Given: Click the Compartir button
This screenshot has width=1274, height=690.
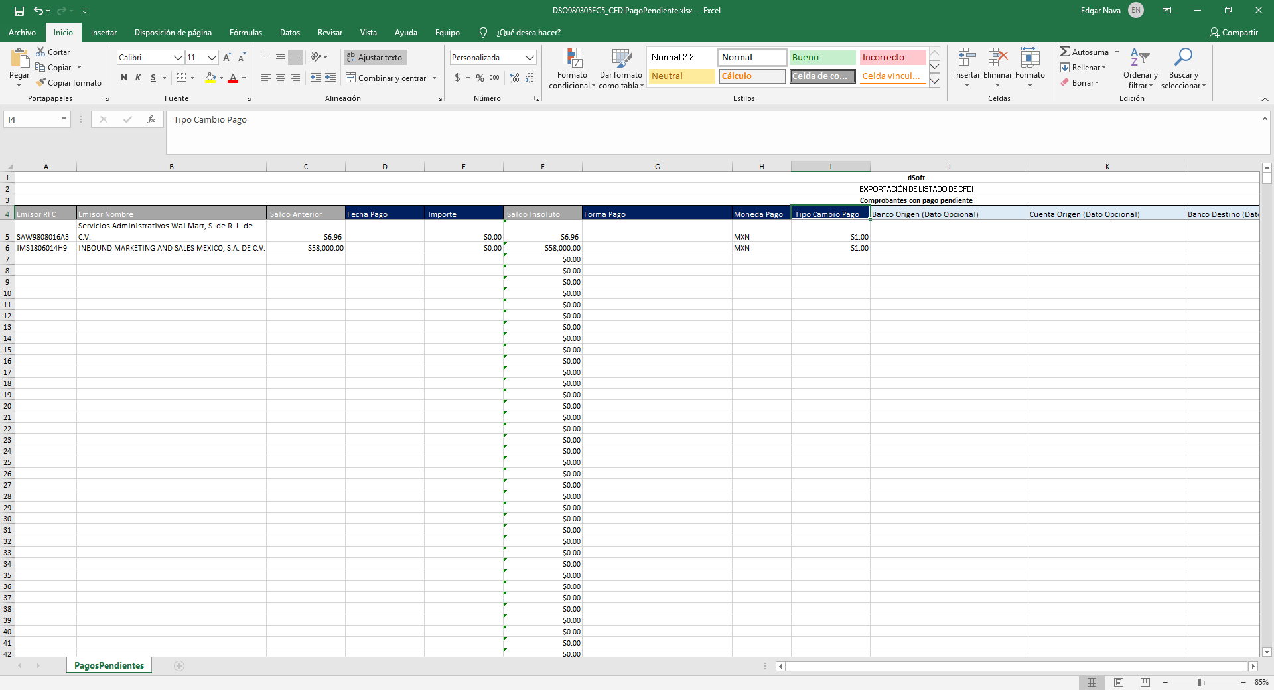Looking at the screenshot, I should (1234, 33).
